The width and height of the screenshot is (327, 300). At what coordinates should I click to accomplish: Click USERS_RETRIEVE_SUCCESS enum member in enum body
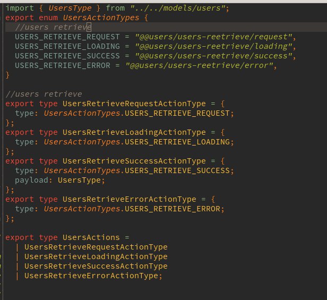[67, 56]
